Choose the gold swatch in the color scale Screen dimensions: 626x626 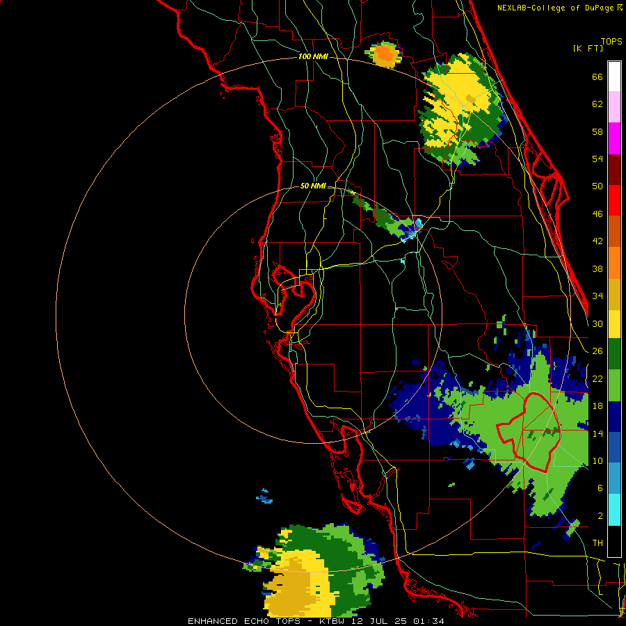coord(614,294)
